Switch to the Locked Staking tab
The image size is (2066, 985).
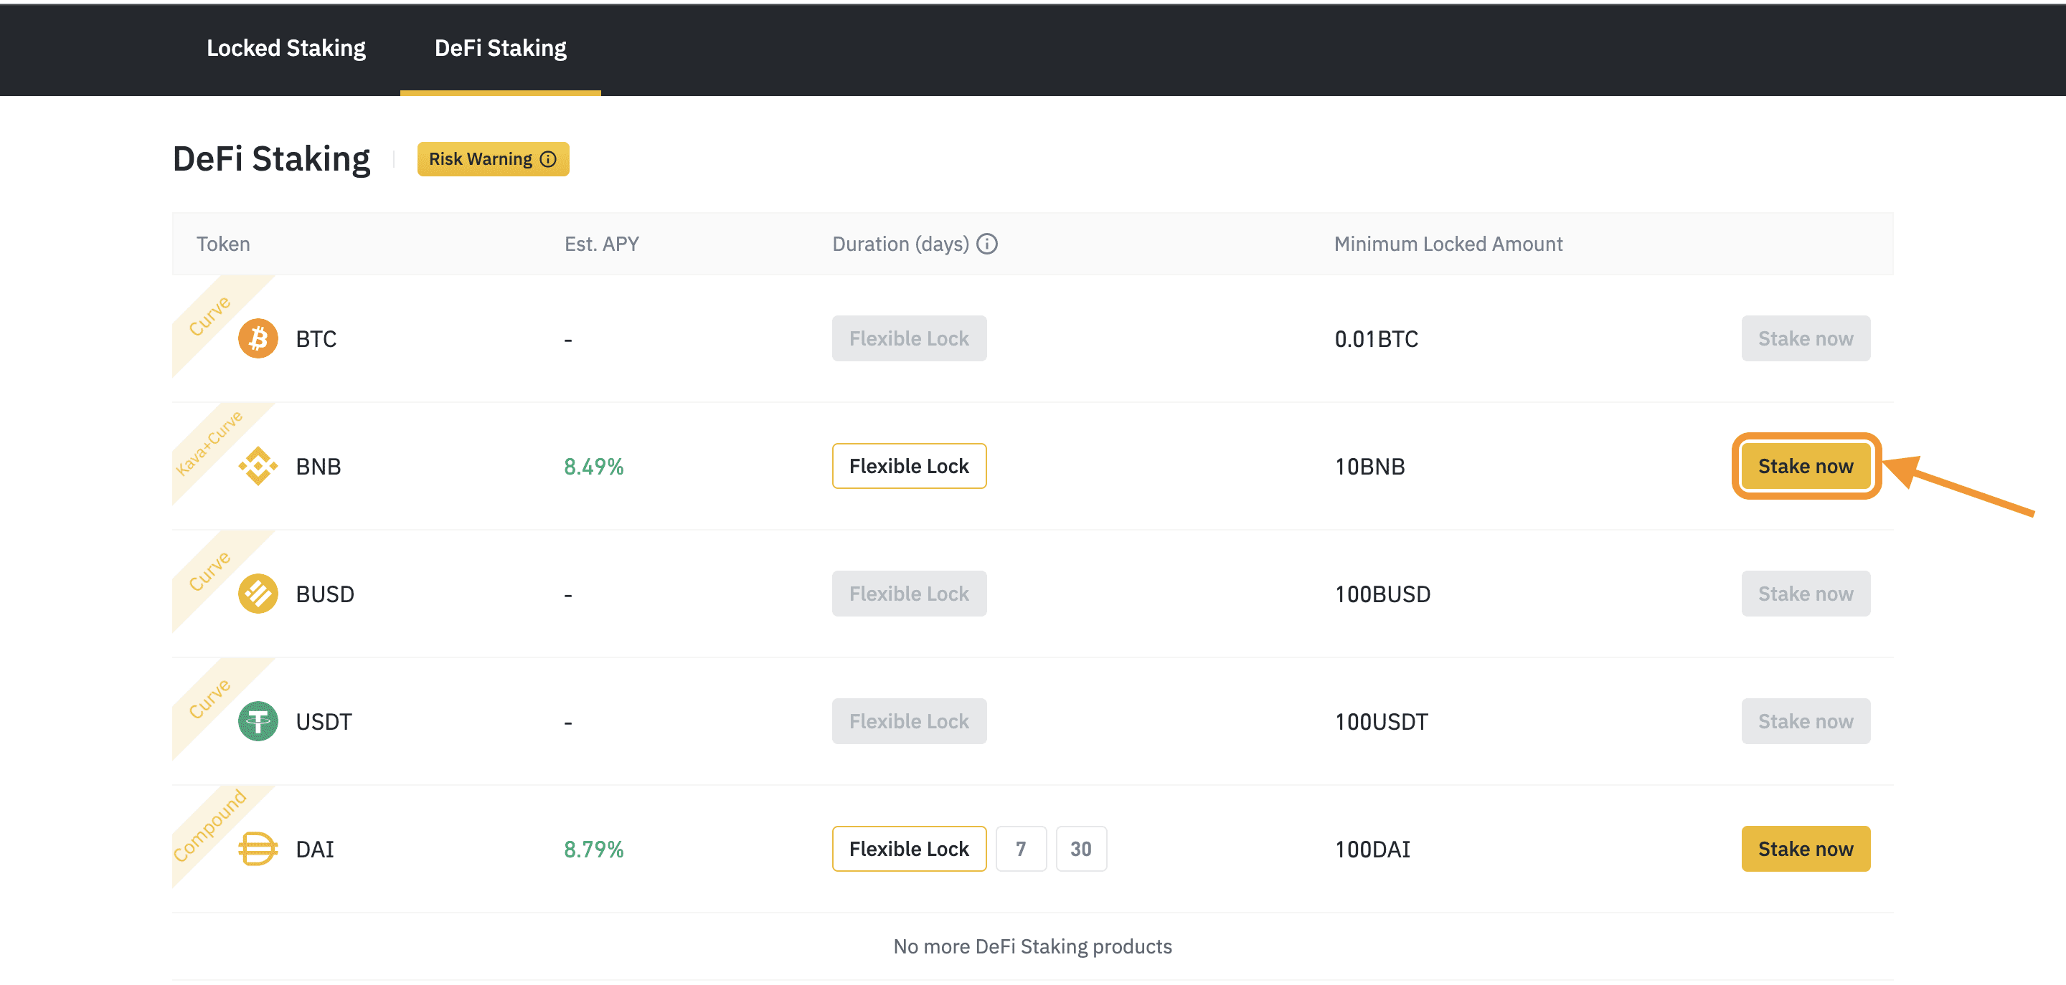[286, 48]
